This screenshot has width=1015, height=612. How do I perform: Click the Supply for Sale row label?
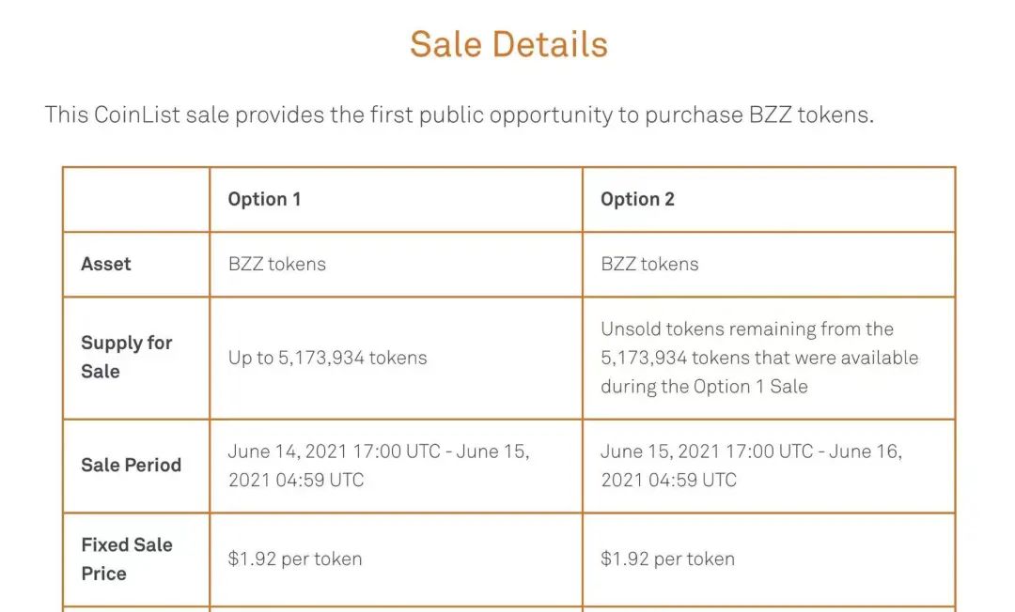[x=127, y=357]
